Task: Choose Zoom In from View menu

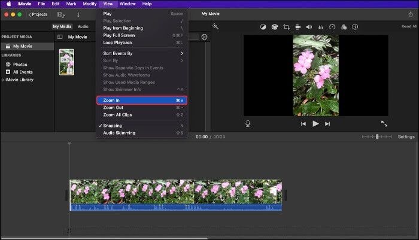Action: [x=142, y=100]
